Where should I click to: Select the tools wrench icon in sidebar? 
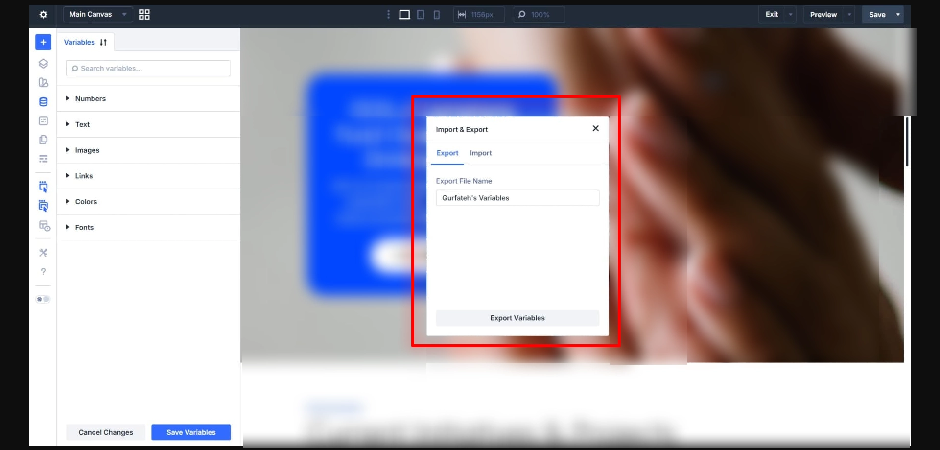43,252
